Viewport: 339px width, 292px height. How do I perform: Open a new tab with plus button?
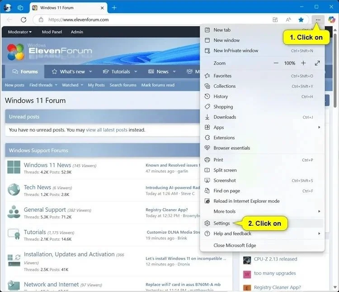(x=114, y=8)
